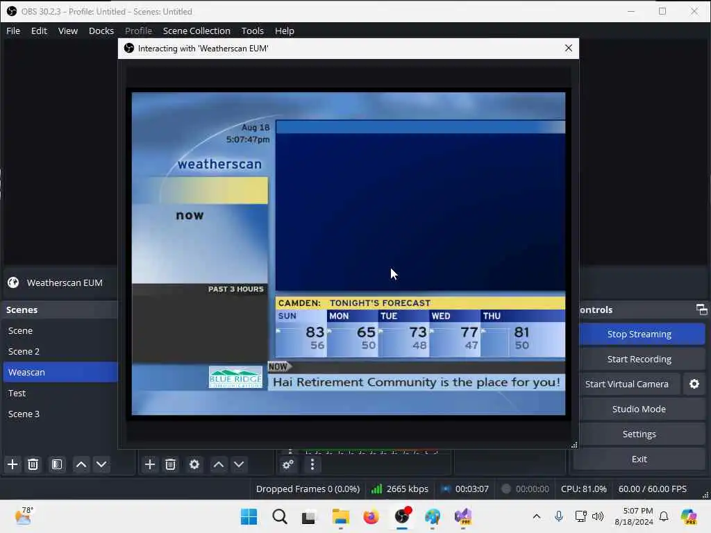This screenshot has width=711, height=533.
Task: Open weather widget on taskbar
Action: 24,516
